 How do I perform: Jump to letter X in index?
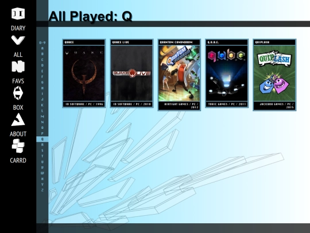(42, 179)
